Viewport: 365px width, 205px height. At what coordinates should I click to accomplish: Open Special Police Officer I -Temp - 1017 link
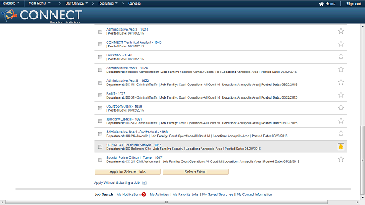134,157
